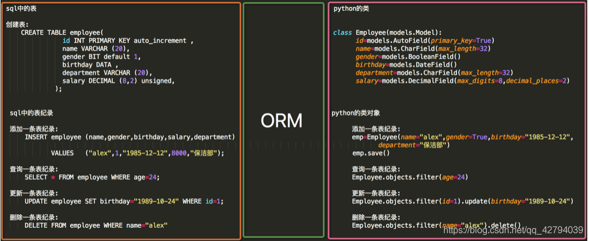Click the 'emp=Employee(name="alex",...' line
This screenshot has height=241, width=589.
pos(463,137)
